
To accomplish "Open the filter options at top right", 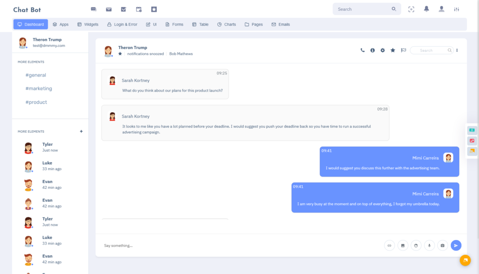I will point(457,8).
